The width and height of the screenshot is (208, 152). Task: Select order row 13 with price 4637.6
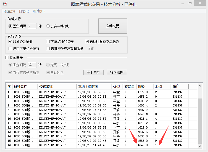coord(102,132)
